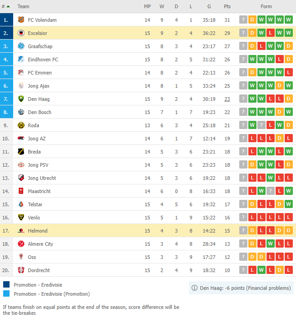Open the Jong Ajax team logo
Screen dimensions: 296x318
coord(21,86)
